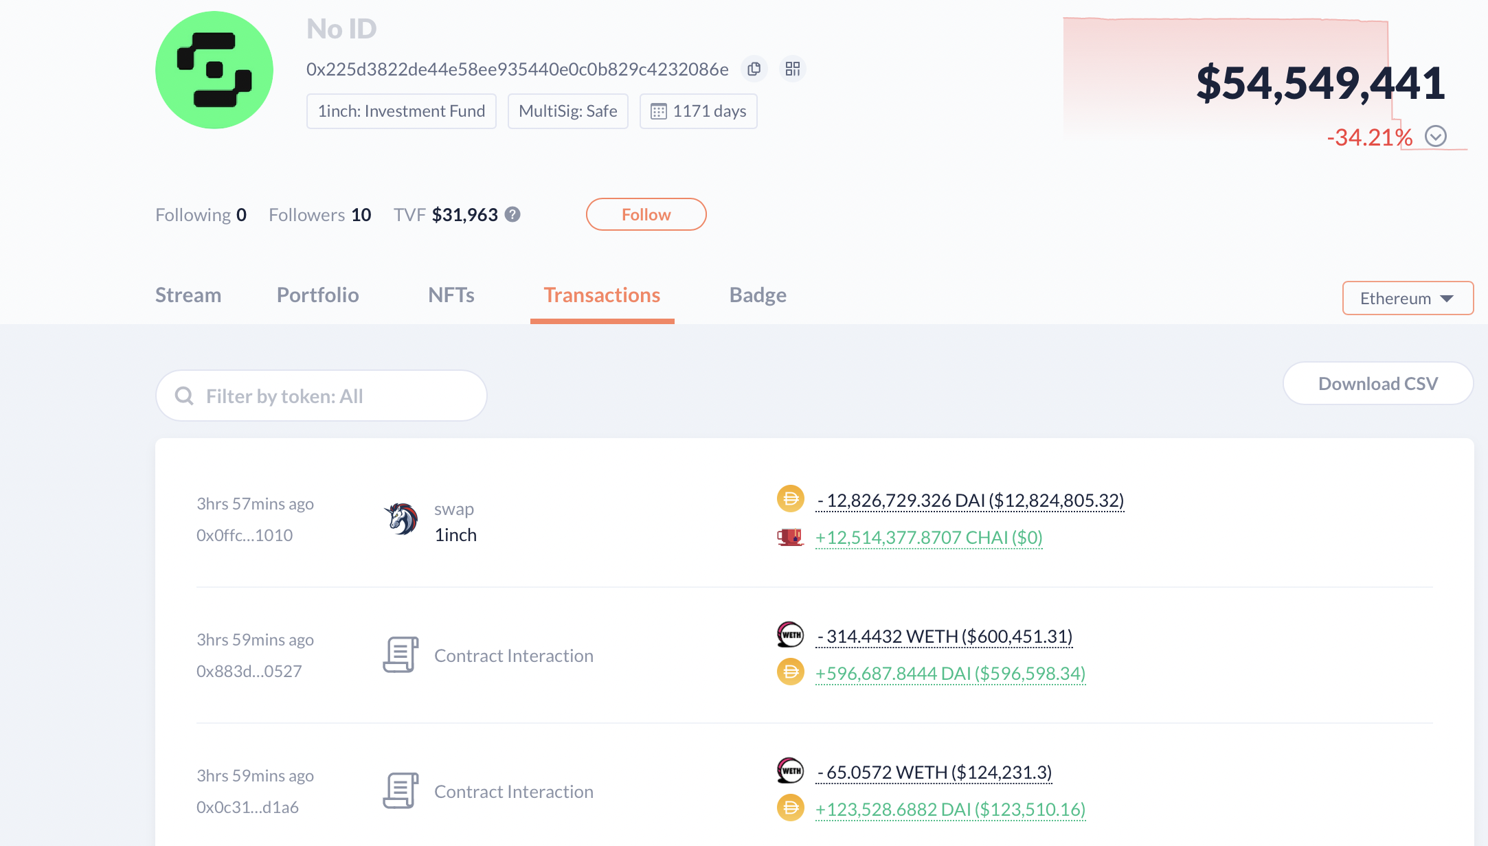The width and height of the screenshot is (1488, 846).
Task: Click the -65.0572 WETH amount link
Action: tap(934, 773)
